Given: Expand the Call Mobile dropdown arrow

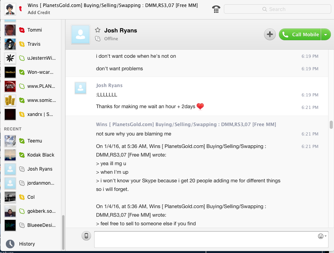Looking at the screenshot, I should pos(326,34).
